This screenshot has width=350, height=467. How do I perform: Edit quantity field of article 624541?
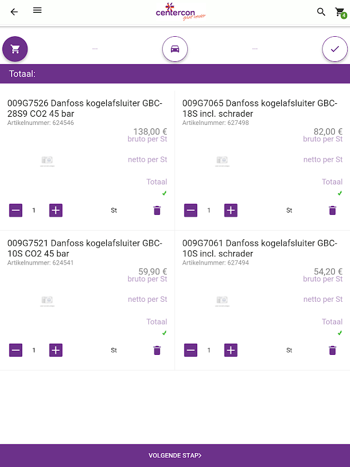point(34,350)
